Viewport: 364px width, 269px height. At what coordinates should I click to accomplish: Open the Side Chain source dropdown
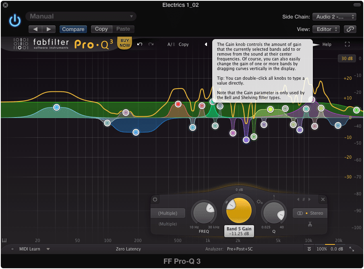[334, 17]
